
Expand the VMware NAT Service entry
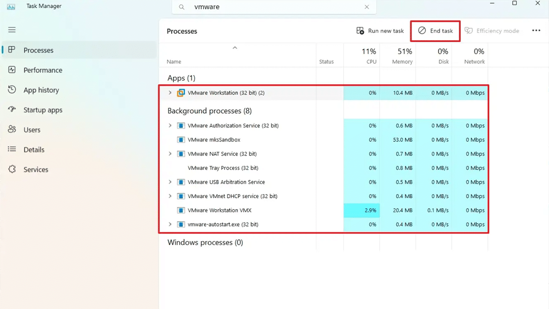tap(170, 154)
